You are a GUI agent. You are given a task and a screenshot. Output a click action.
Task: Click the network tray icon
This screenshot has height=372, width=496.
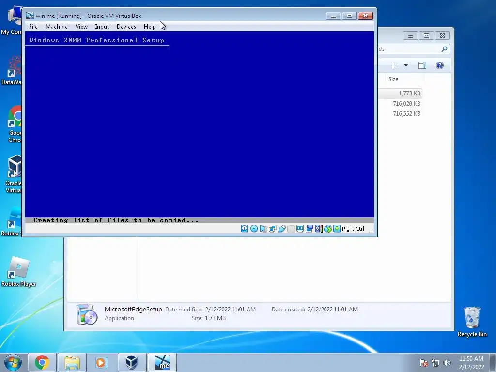pos(435,363)
